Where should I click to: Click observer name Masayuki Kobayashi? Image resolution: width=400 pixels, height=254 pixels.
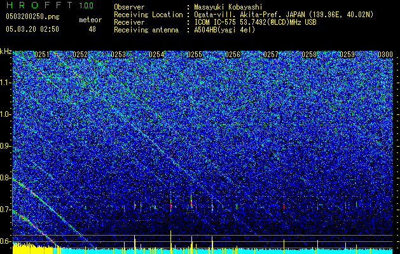pyautogui.click(x=228, y=7)
